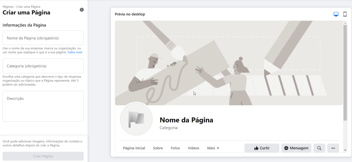The image size is (352, 162).
Task: Open the Categoria (obrigatória) field
Action: [x=43, y=66]
